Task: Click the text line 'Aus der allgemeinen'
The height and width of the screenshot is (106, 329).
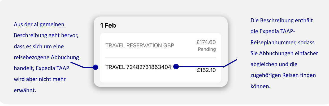Action: point(39,24)
